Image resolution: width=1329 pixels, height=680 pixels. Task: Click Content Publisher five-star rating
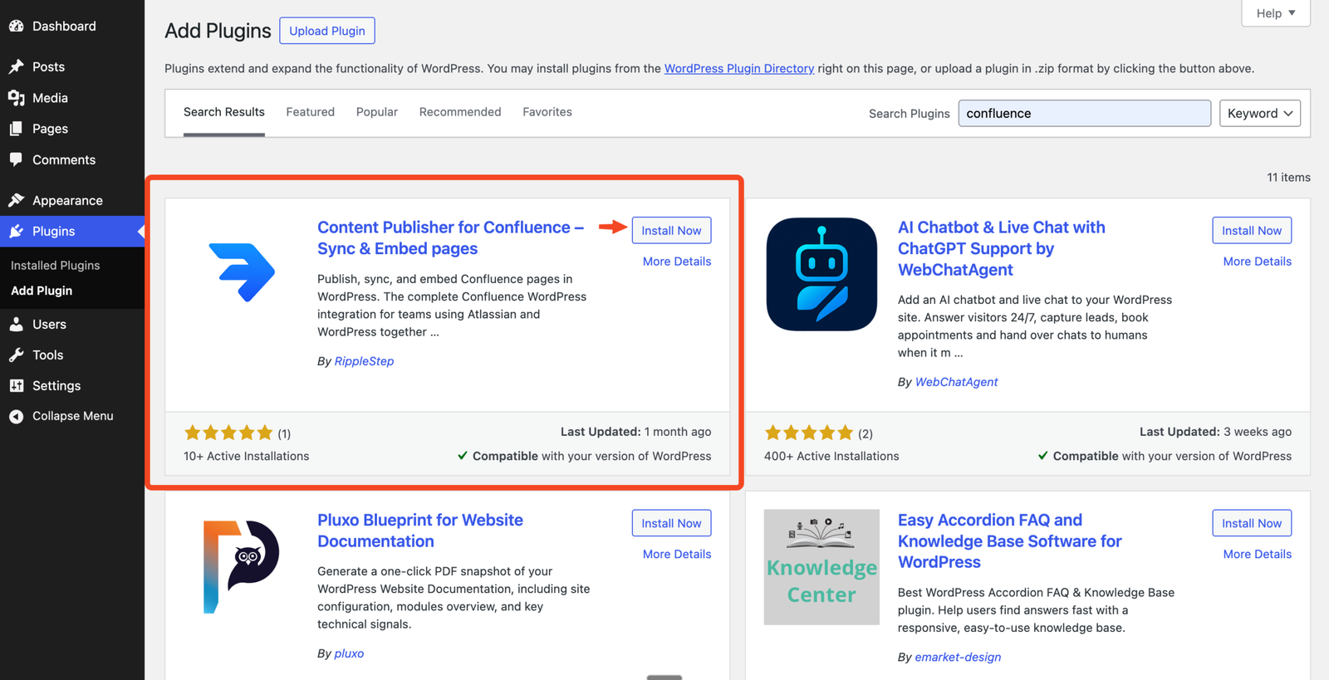pyautogui.click(x=228, y=433)
